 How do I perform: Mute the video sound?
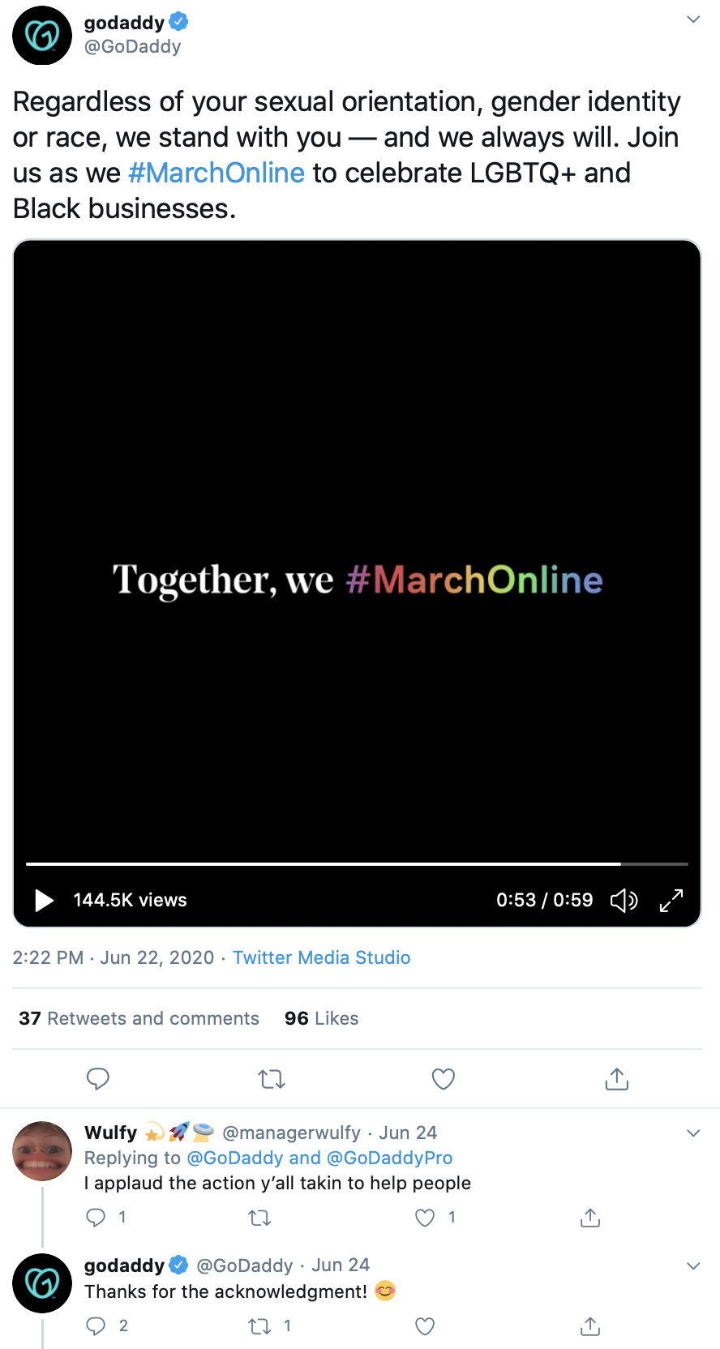tap(624, 900)
